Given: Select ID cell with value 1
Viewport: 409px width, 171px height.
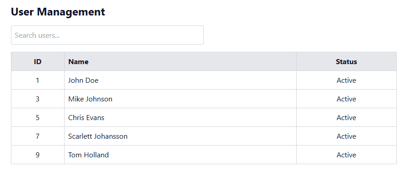Looking at the screenshot, I should tap(38, 80).
